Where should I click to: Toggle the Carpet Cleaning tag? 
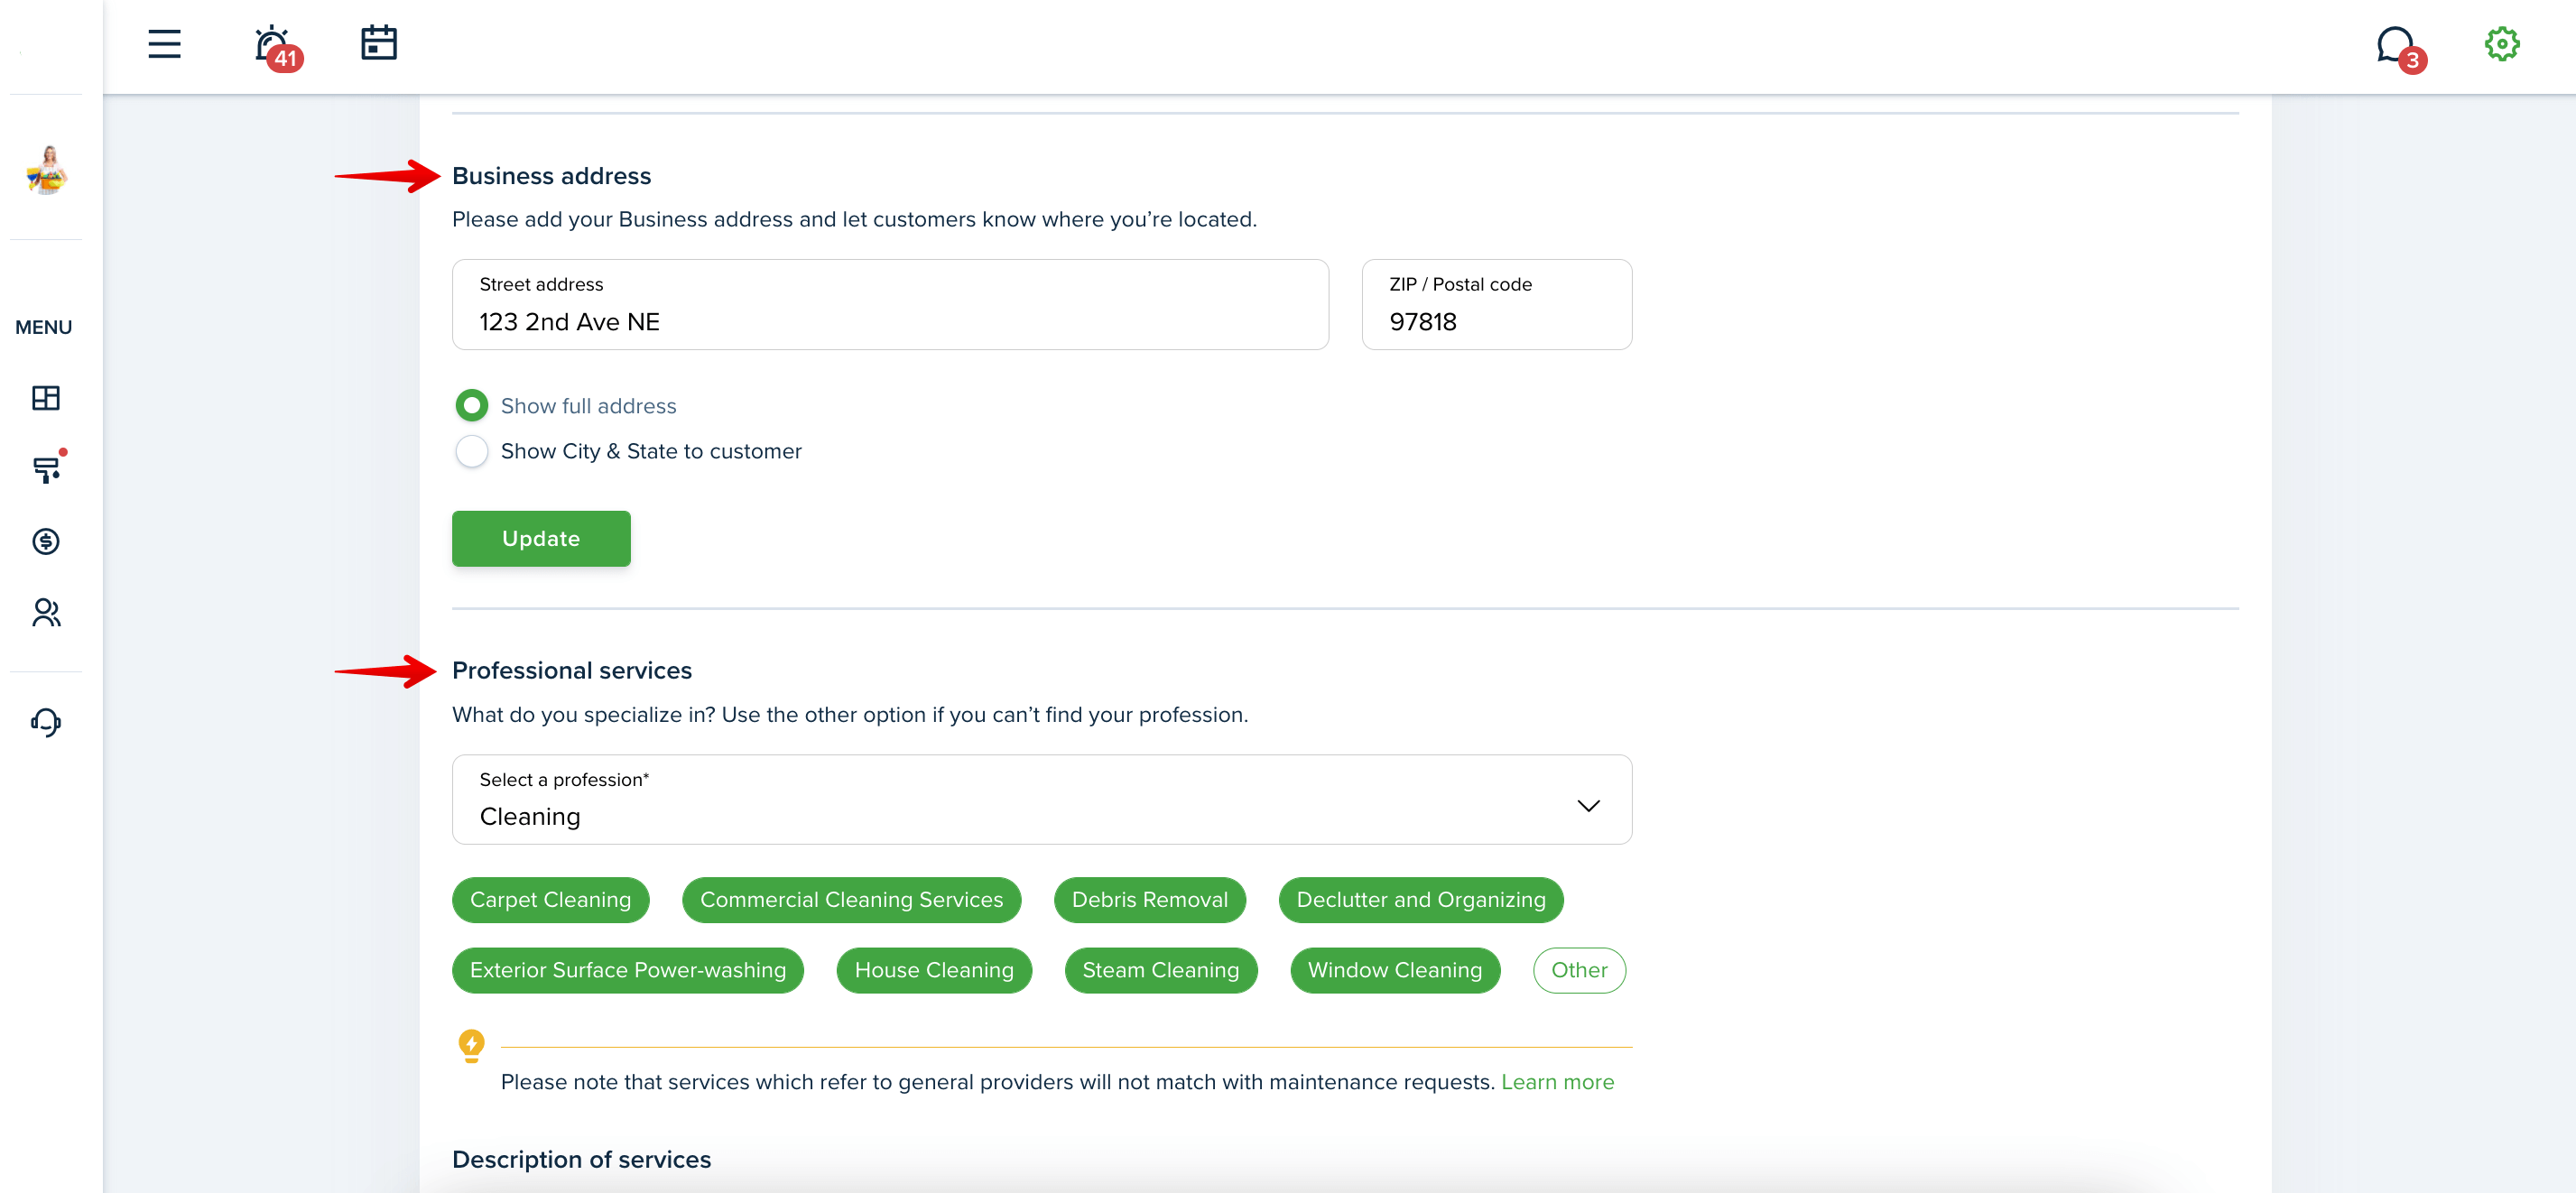pyautogui.click(x=550, y=899)
